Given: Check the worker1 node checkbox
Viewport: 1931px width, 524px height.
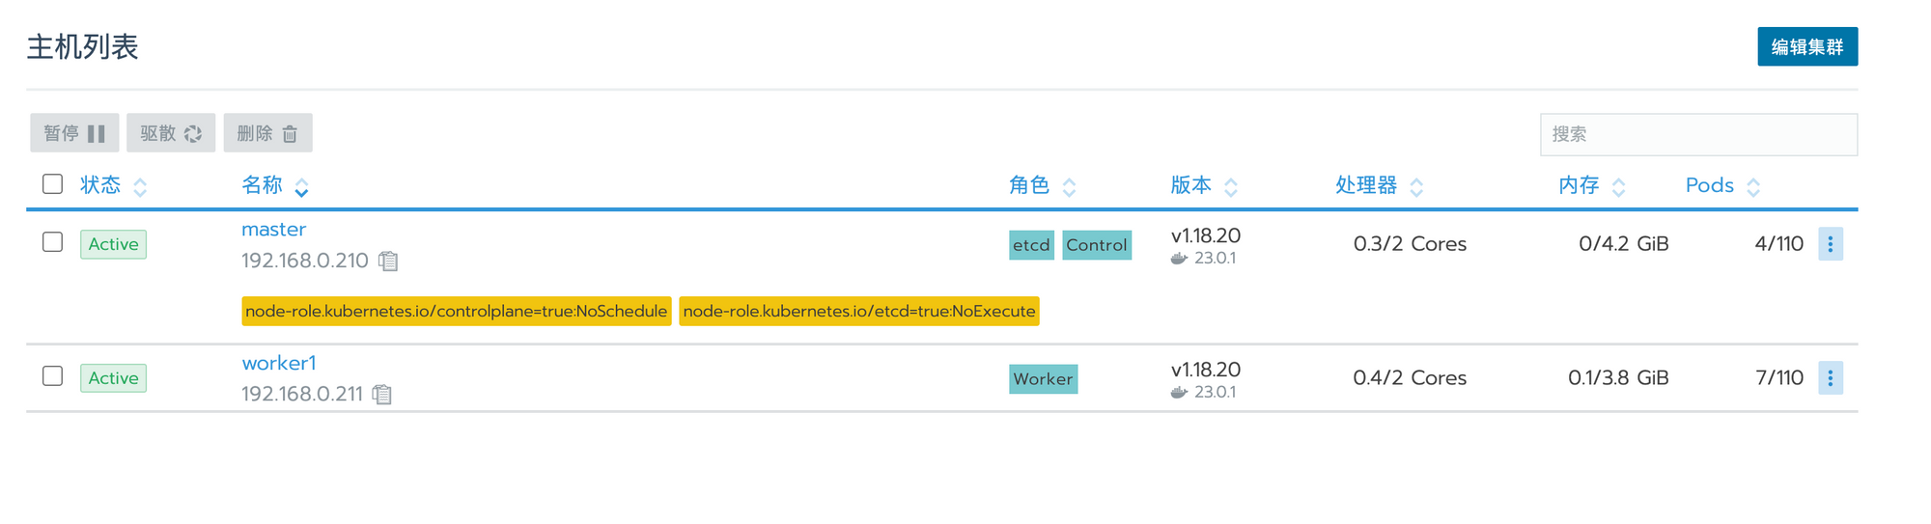Looking at the screenshot, I should coord(53,376).
